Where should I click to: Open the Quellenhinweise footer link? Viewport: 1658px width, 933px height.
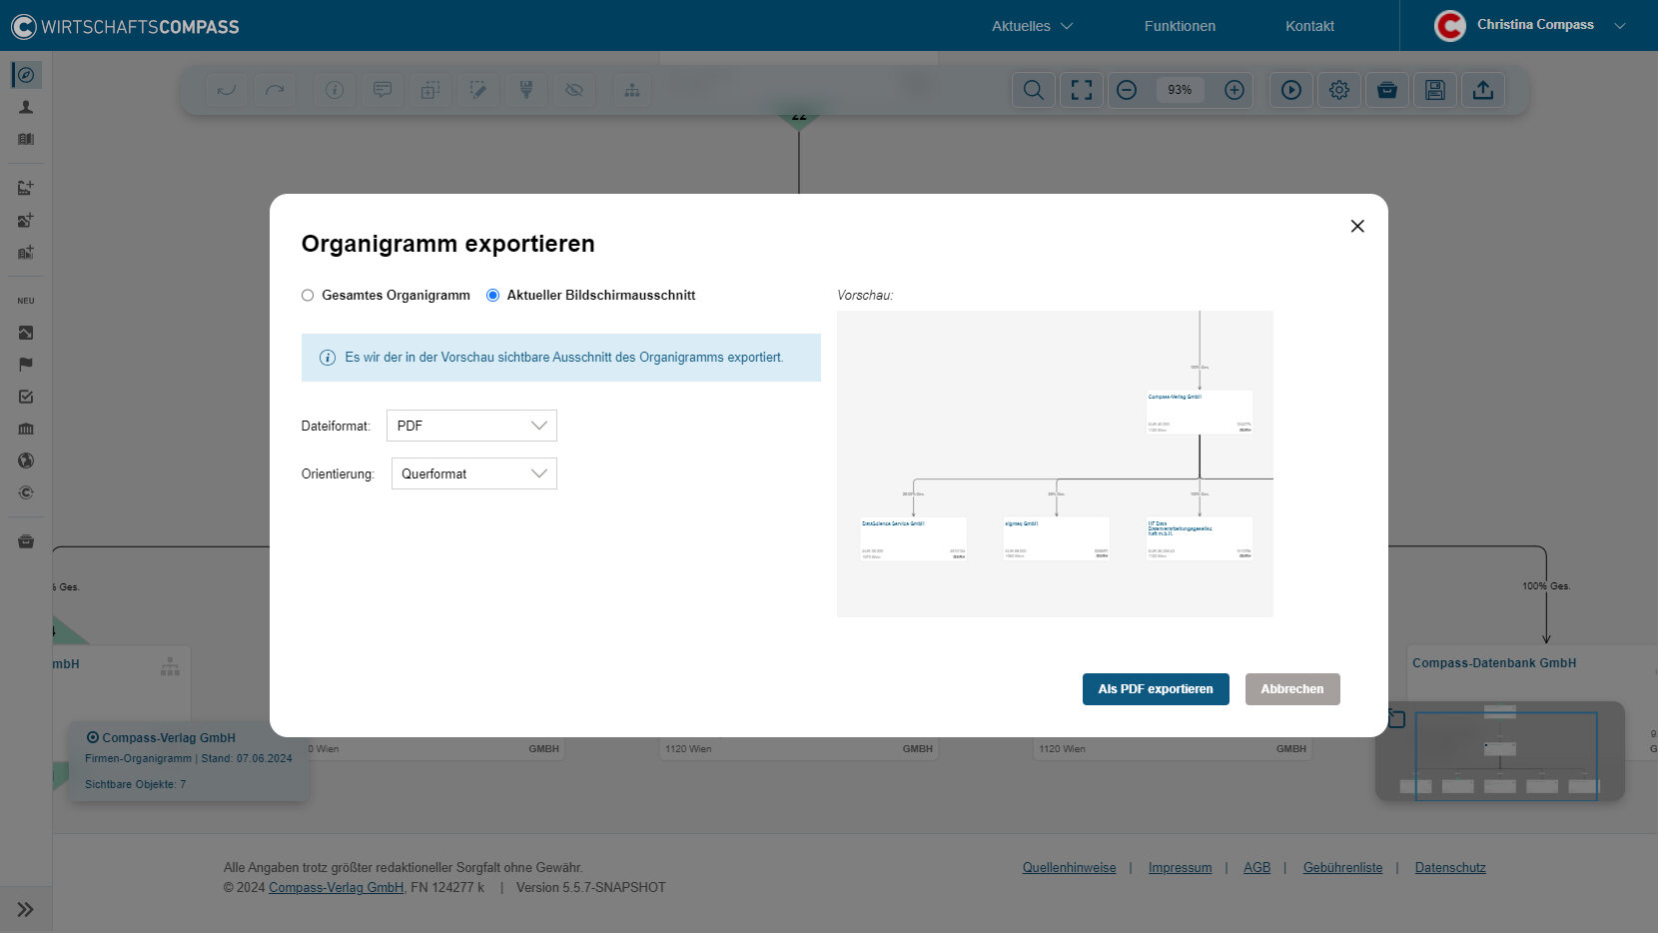coord(1069,868)
